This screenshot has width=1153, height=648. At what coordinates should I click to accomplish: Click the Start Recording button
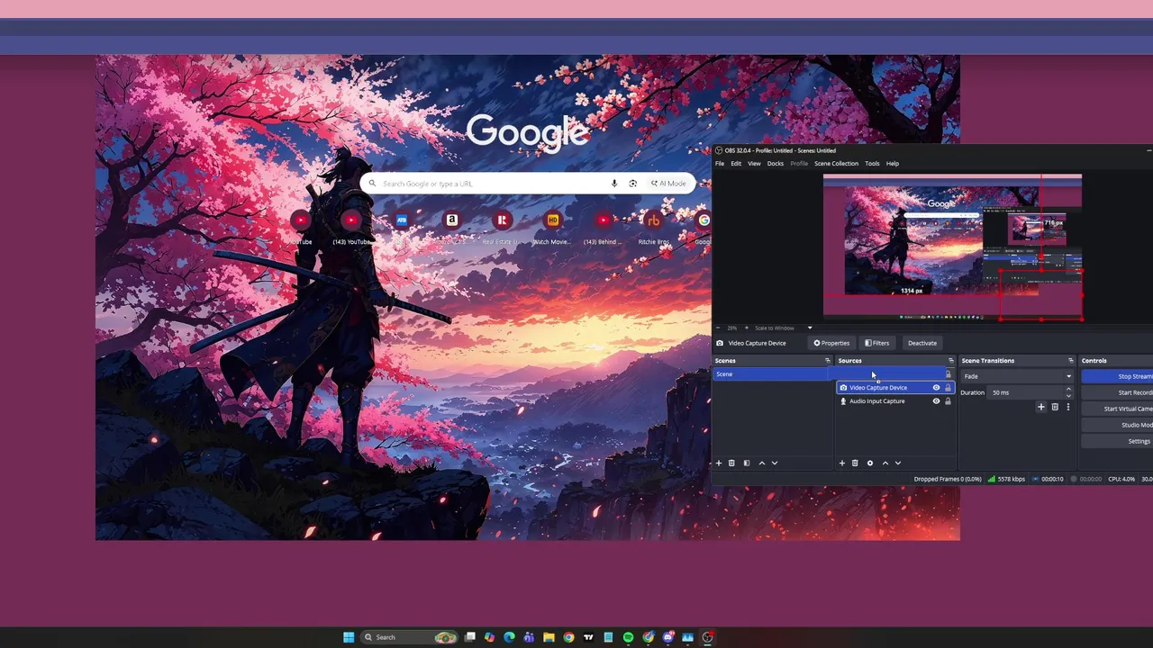coord(1117,392)
